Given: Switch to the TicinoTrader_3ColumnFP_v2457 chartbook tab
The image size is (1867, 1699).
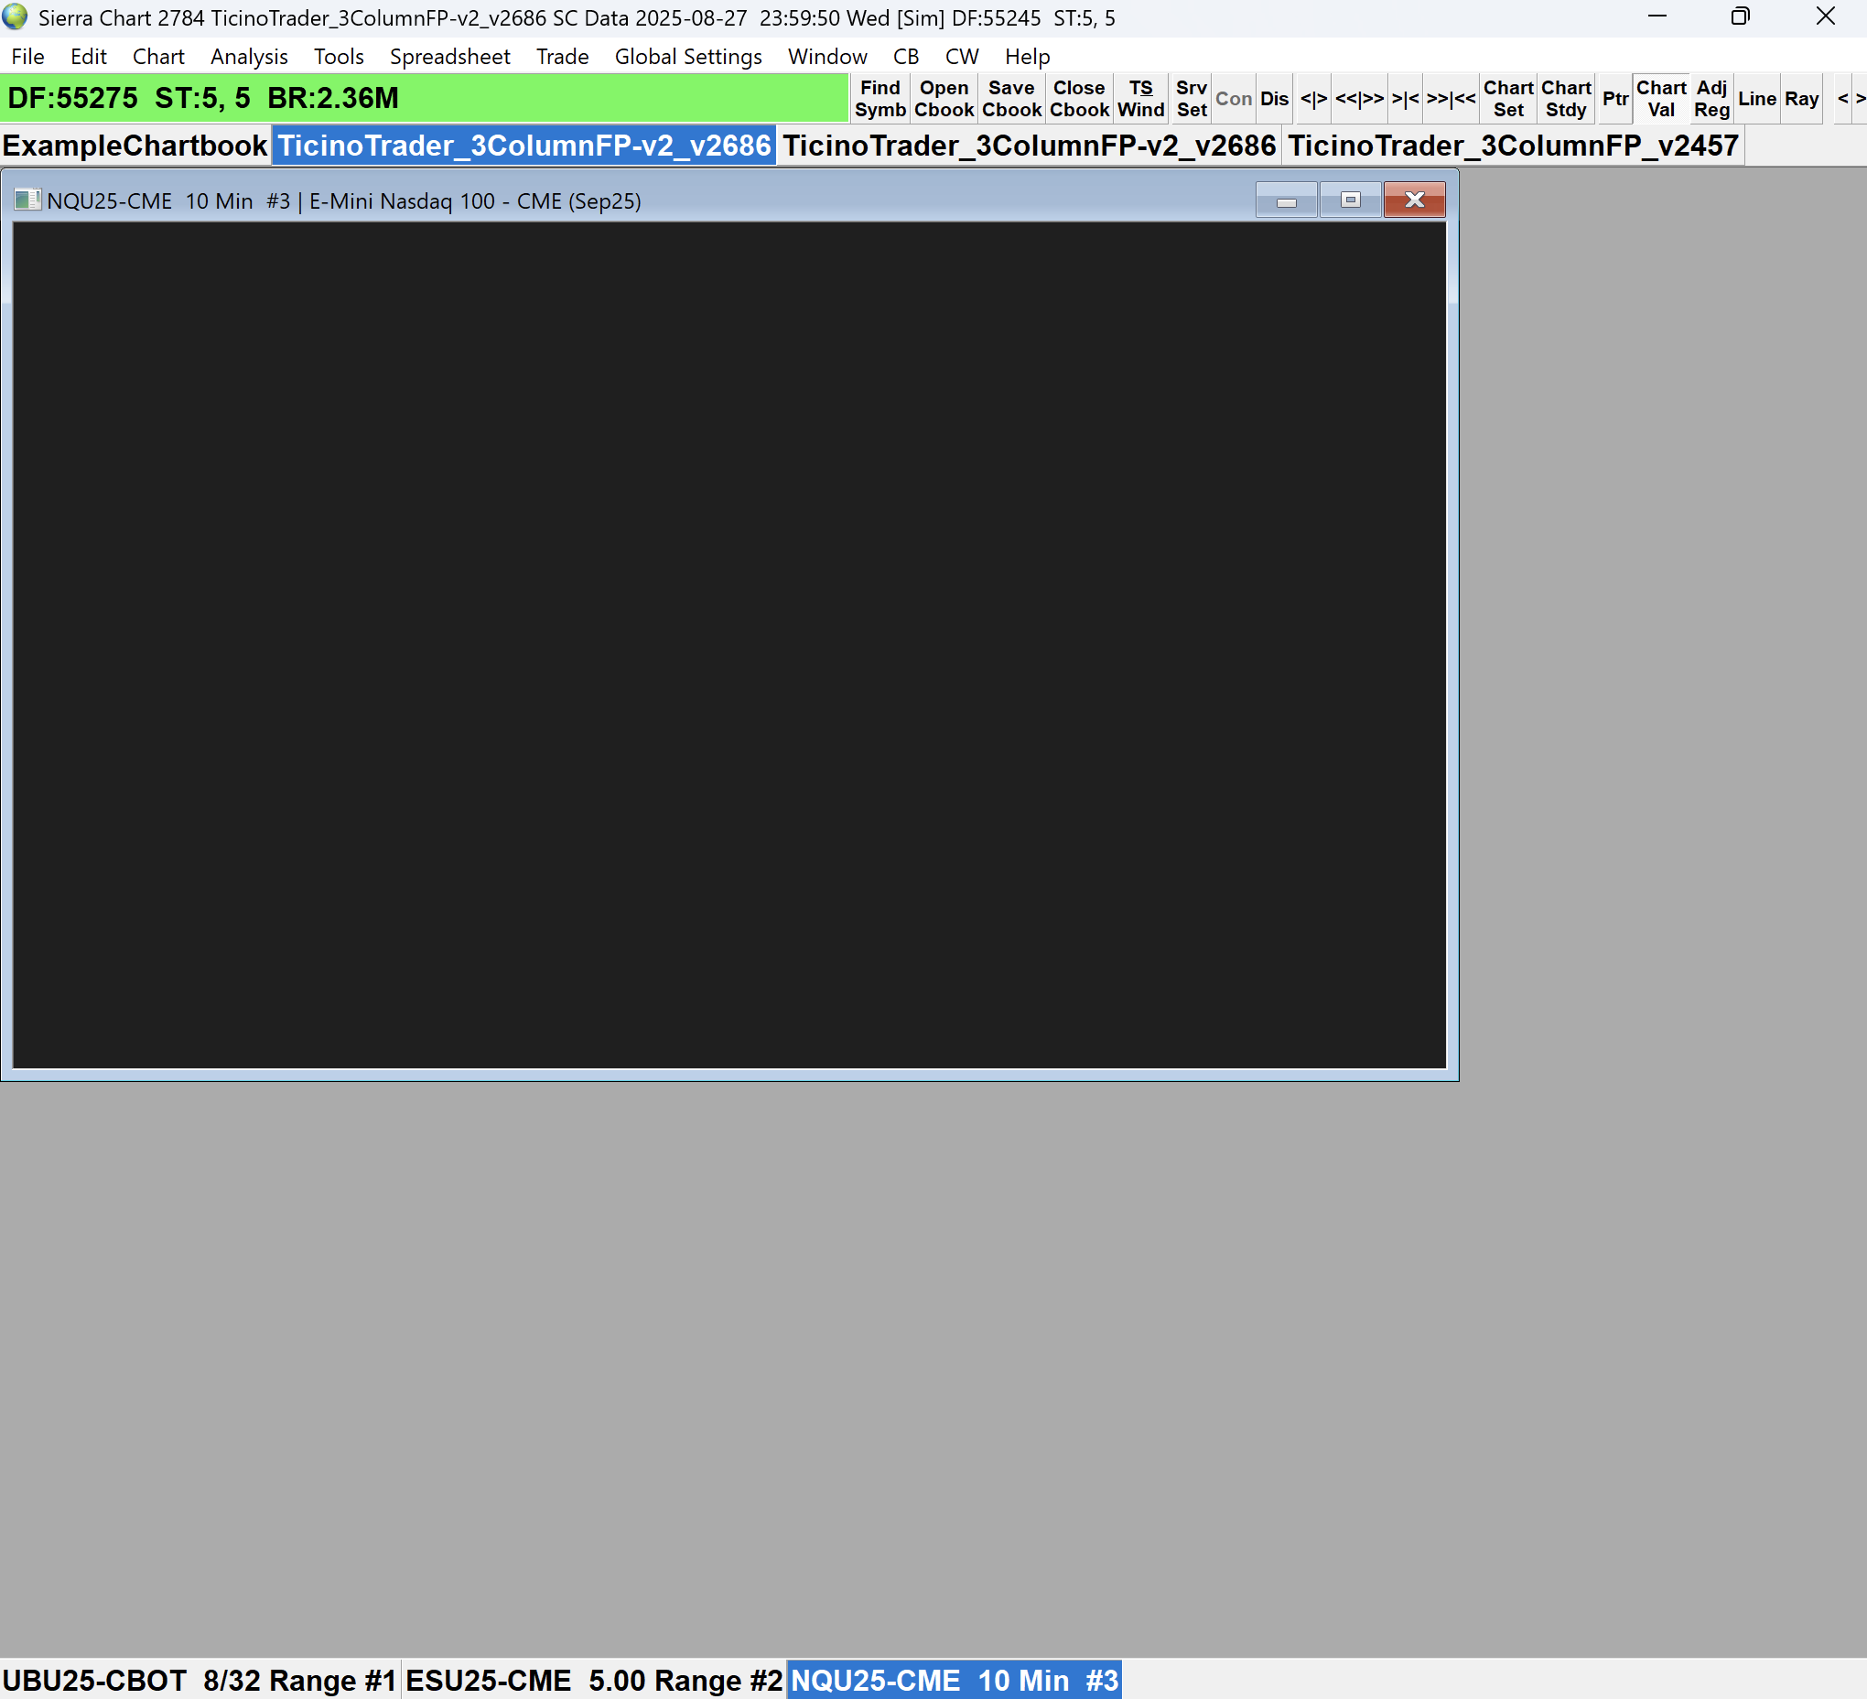Looking at the screenshot, I should click(x=1512, y=146).
